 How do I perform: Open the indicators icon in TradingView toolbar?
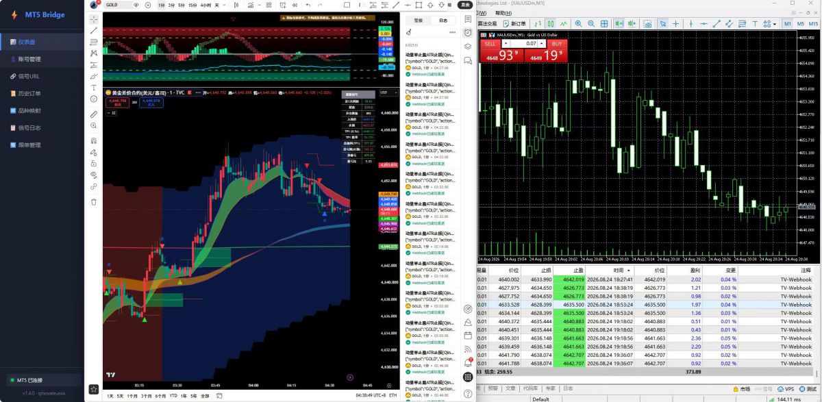(251, 5)
